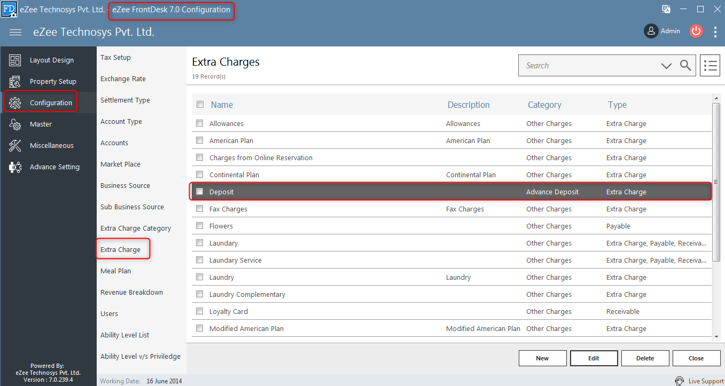
Task: Sort by the Type column header
Action: [x=617, y=105]
